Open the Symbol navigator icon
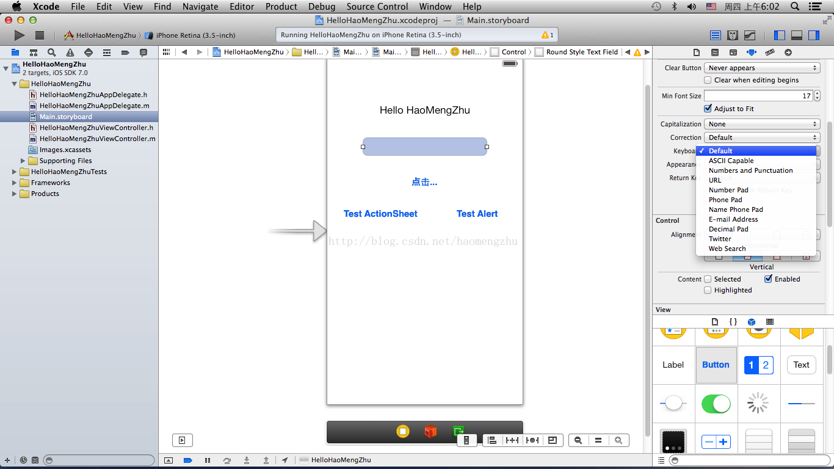 34,53
